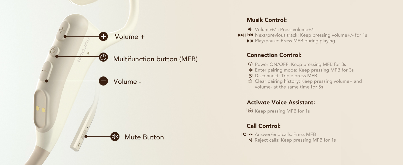The height and width of the screenshot is (165, 403).
Task: Click the clear pairing history icon
Action: point(250,81)
